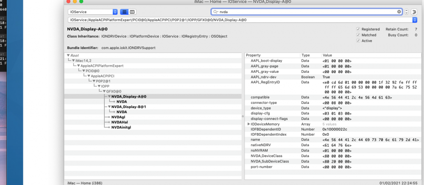The image size is (424, 185).
Task: Toggle the Active checkbox
Action: pos(358,41)
